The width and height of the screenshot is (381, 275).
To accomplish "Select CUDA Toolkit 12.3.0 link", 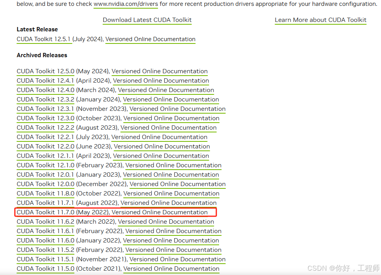I will point(45,118).
